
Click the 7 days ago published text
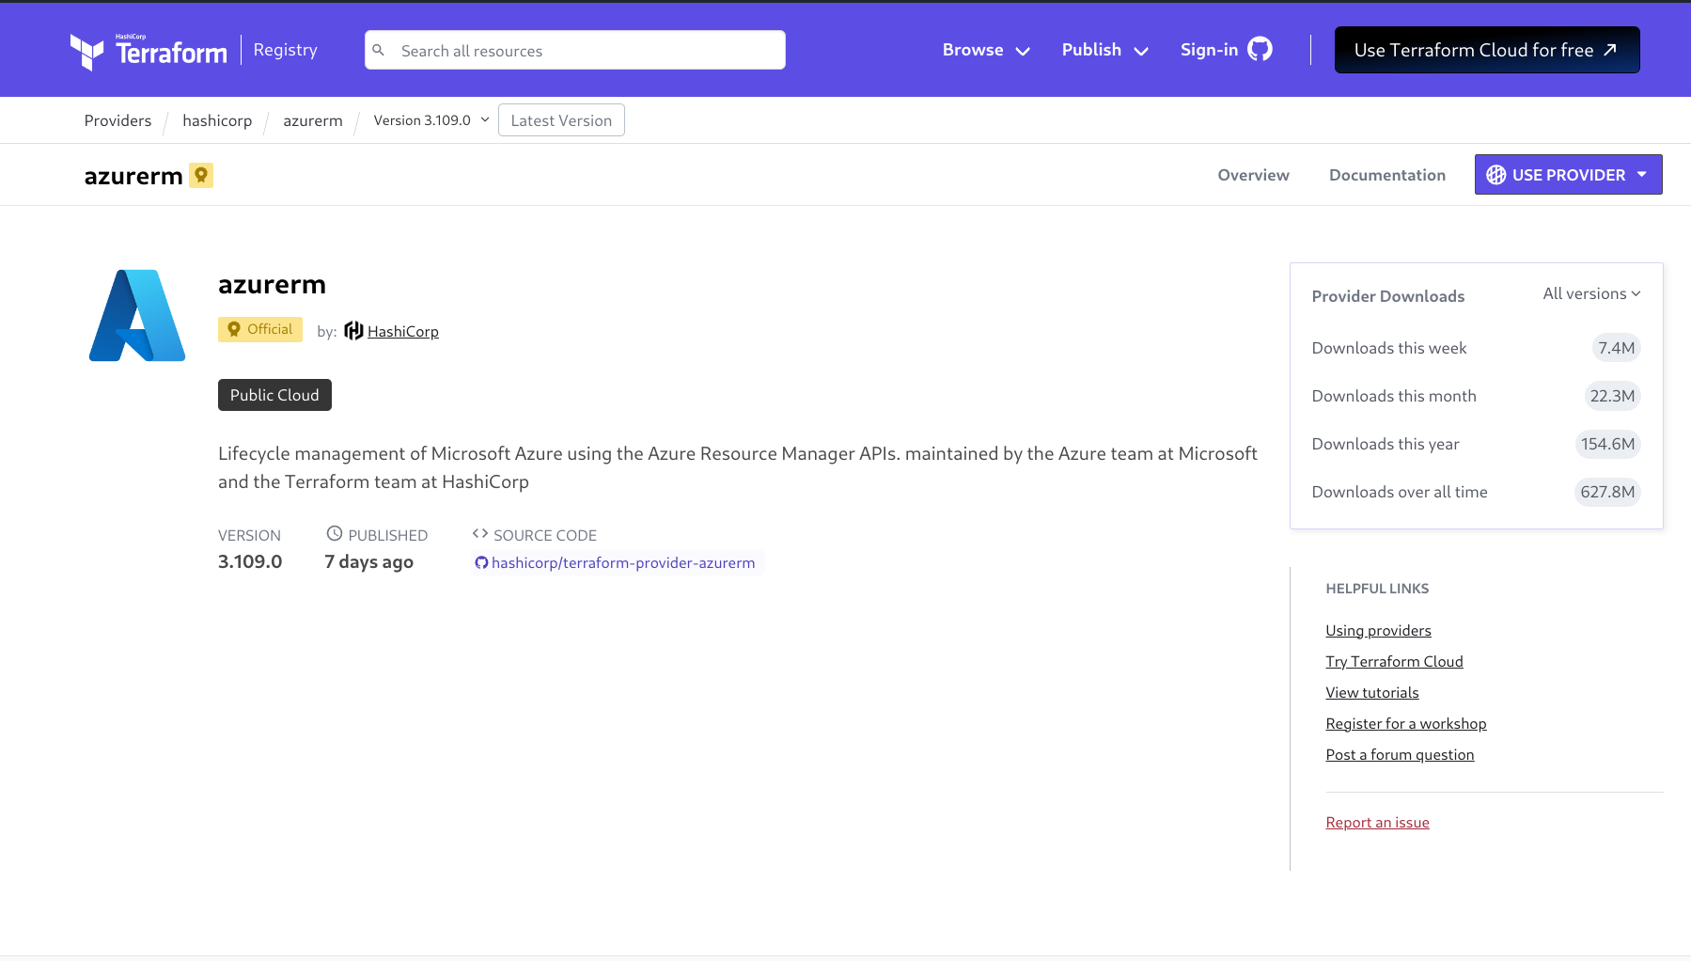point(368,561)
